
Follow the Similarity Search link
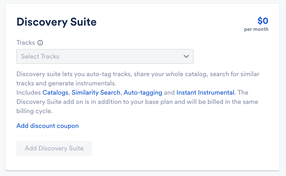tap(96, 92)
